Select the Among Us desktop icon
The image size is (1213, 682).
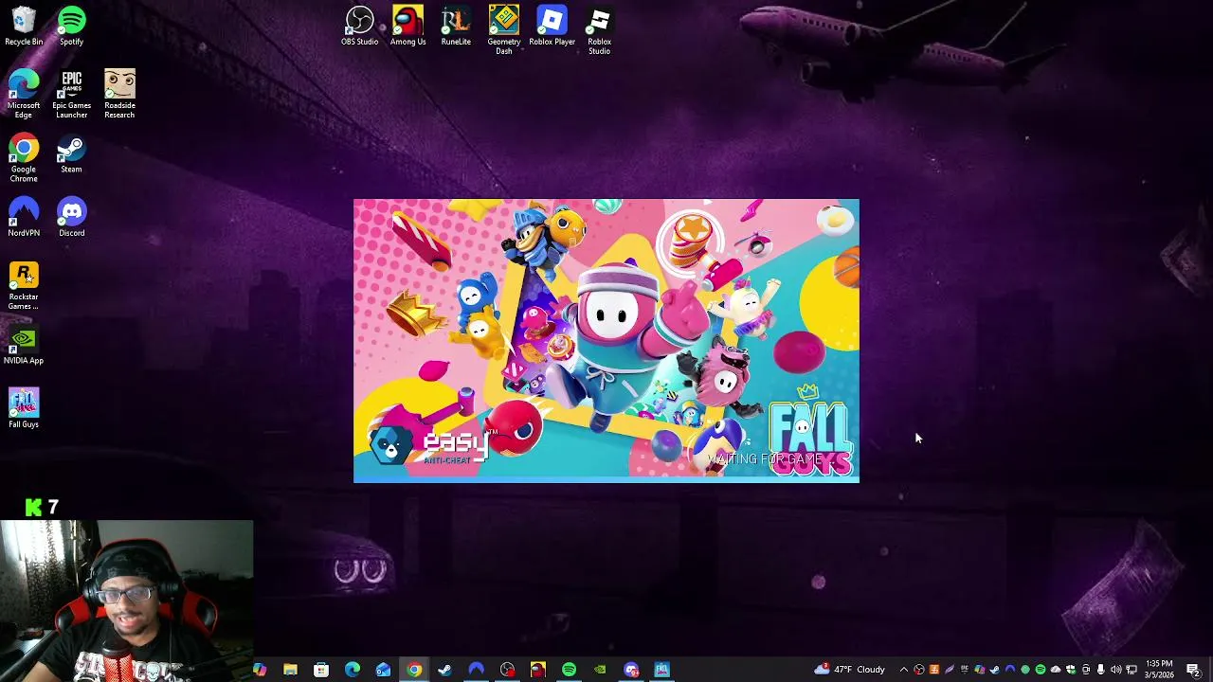pyautogui.click(x=407, y=26)
